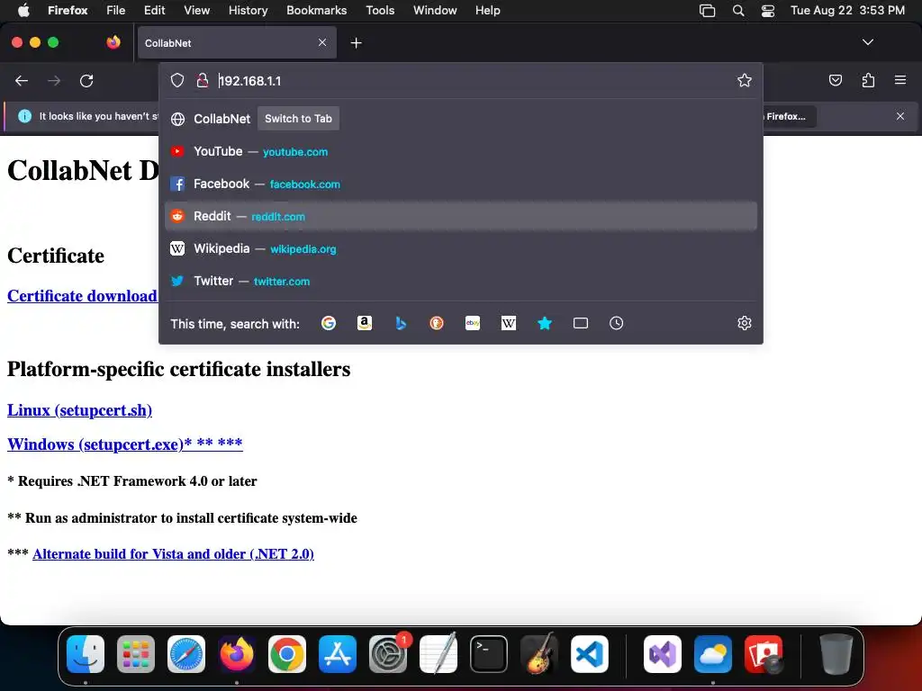Open the App Store dock icon
This screenshot has height=691, width=922.
click(x=338, y=654)
